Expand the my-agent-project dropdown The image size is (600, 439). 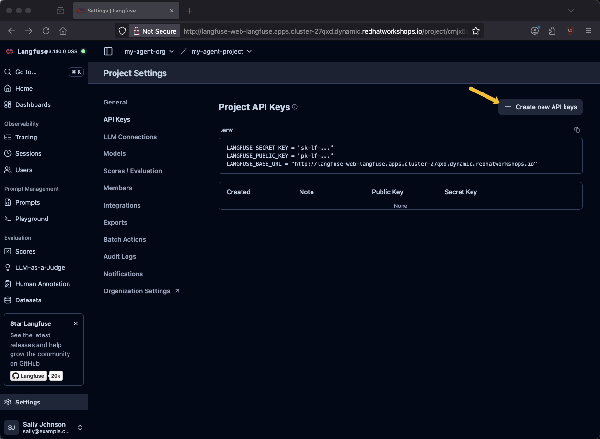pyautogui.click(x=221, y=51)
